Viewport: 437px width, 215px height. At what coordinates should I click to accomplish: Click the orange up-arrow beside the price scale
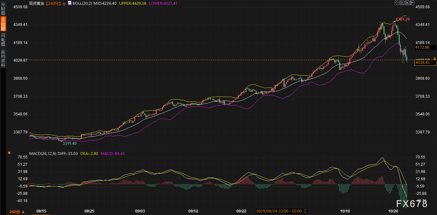click(x=435, y=58)
